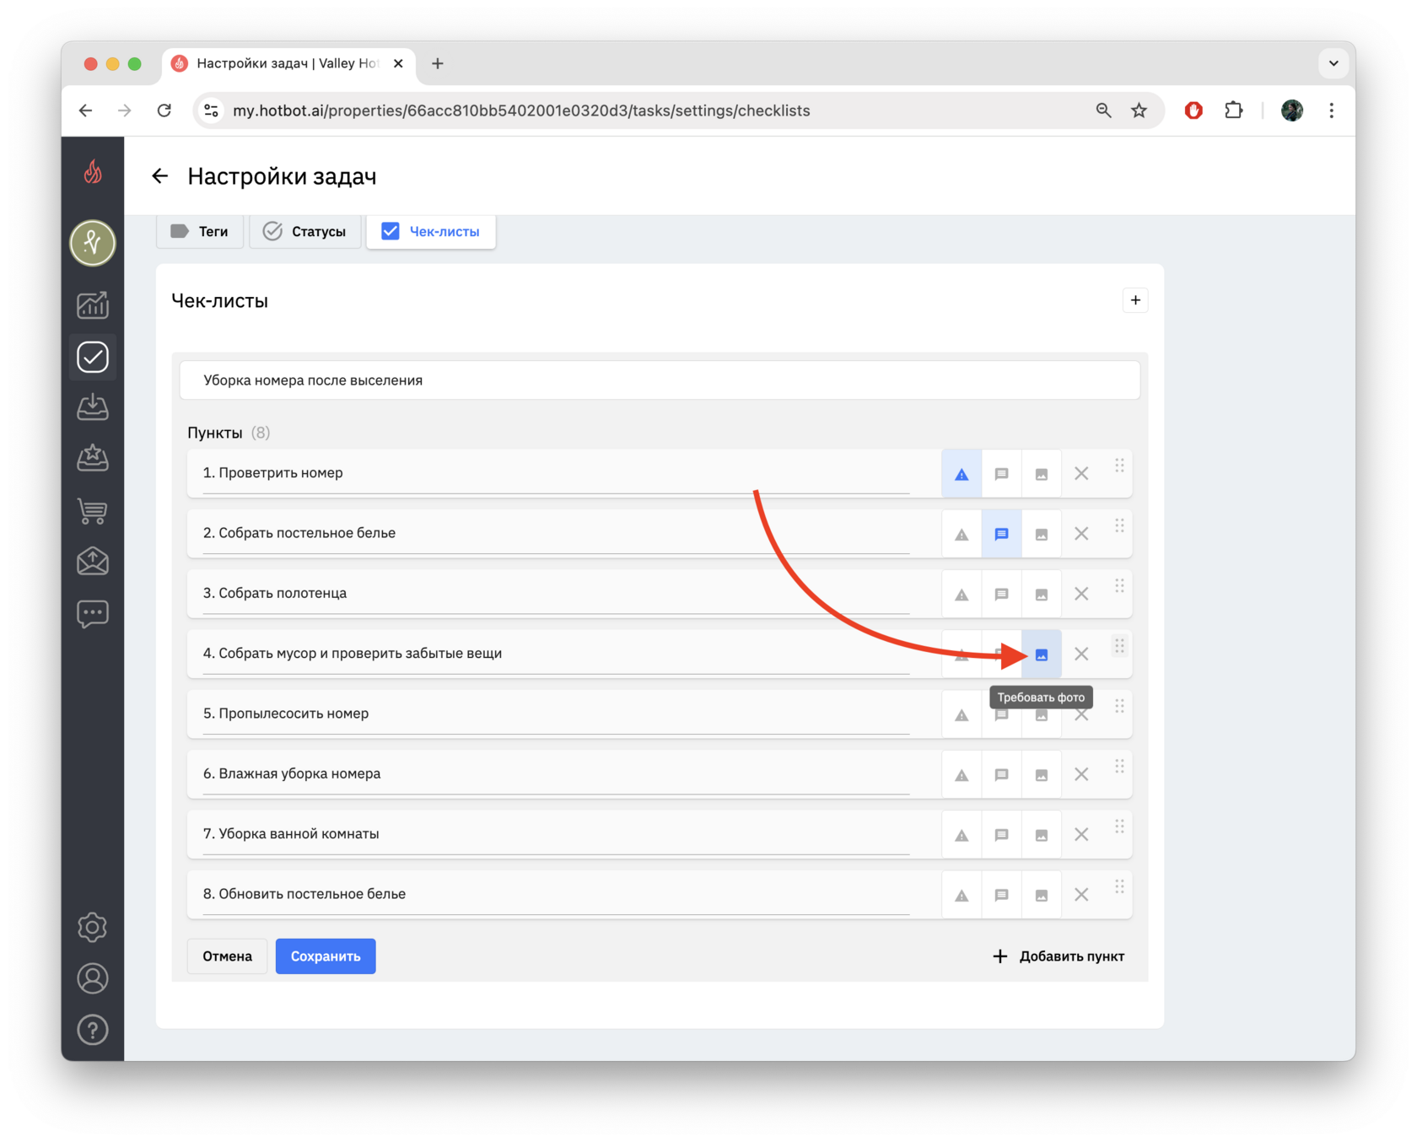
Task: Open the chat bubble section in the sidebar
Action: pyautogui.click(x=93, y=613)
